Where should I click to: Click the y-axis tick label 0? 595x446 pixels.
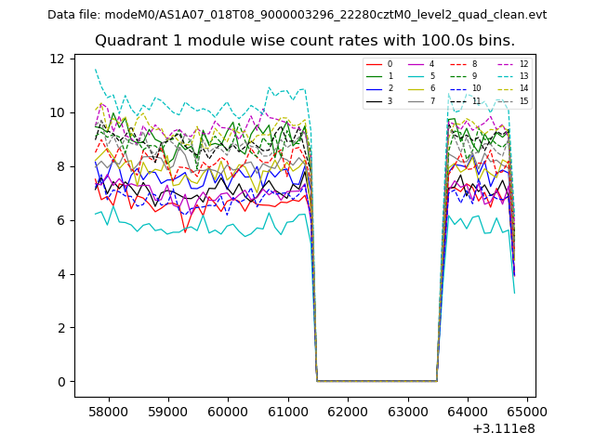[x=60, y=382]
